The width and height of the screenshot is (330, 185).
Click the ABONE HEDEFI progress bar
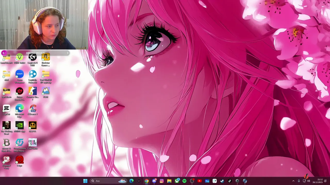[x=35, y=53]
